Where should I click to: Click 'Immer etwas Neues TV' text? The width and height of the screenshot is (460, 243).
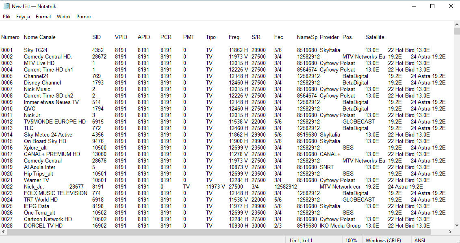[51, 102]
